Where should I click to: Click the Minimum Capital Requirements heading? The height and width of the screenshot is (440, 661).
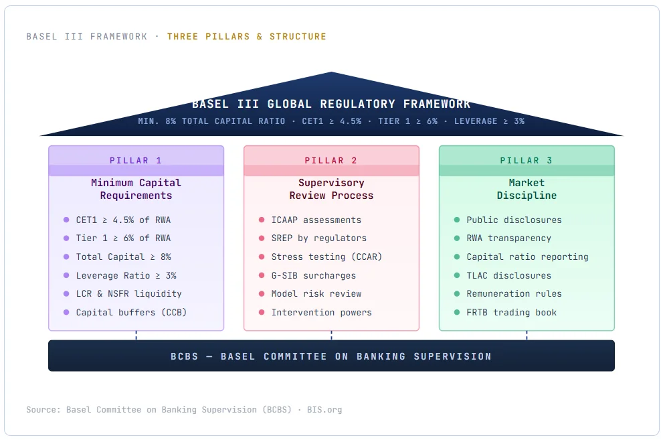click(136, 189)
